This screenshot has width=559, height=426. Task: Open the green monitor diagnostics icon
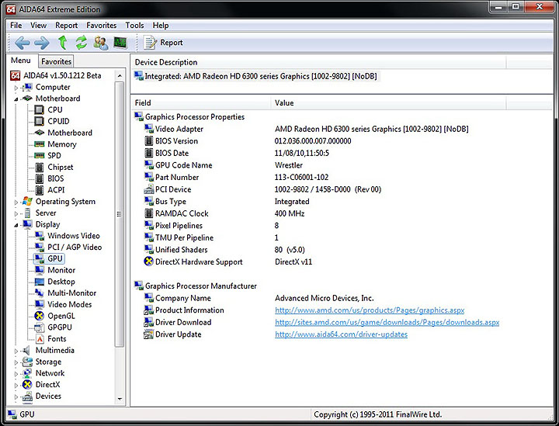[120, 43]
